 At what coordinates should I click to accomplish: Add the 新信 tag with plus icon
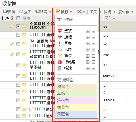click(88, 56)
